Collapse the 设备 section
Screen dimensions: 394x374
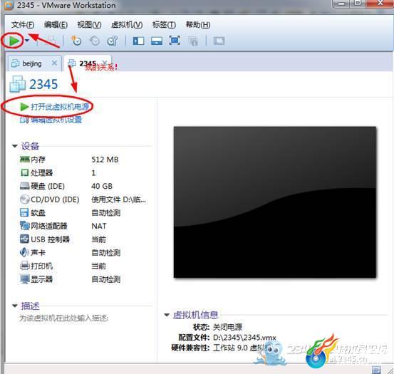coord(14,146)
